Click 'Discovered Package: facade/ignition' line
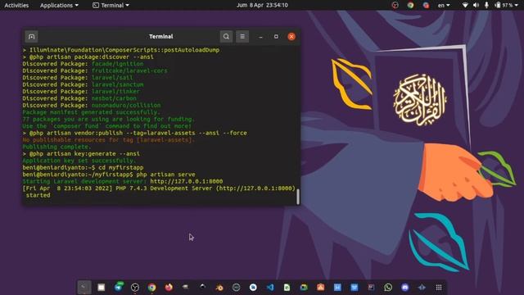 point(83,64)
